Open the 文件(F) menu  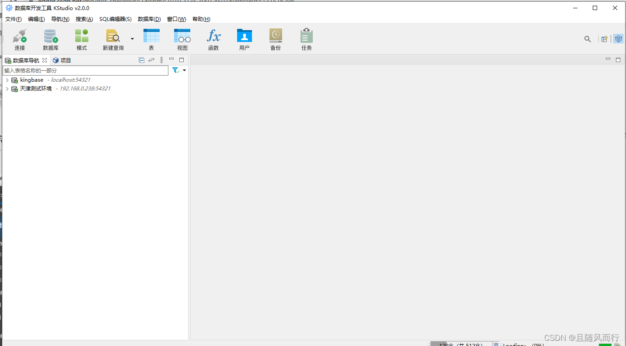pos(14,19)
